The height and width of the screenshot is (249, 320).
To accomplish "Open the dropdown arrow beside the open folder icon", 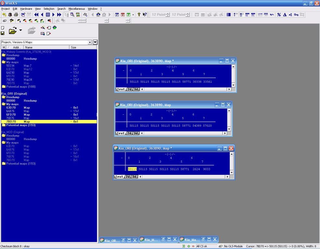I will [21, 30].
